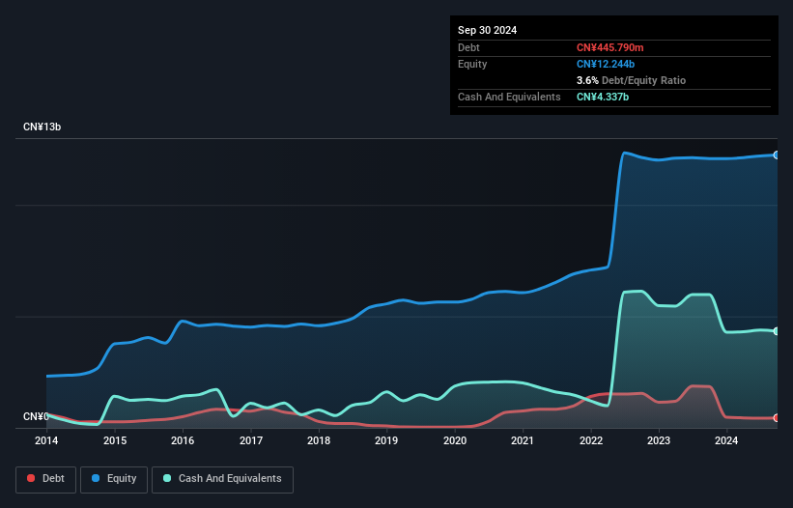
Task: Click the 2017 x-axis label
Action: tap(251, 440)
